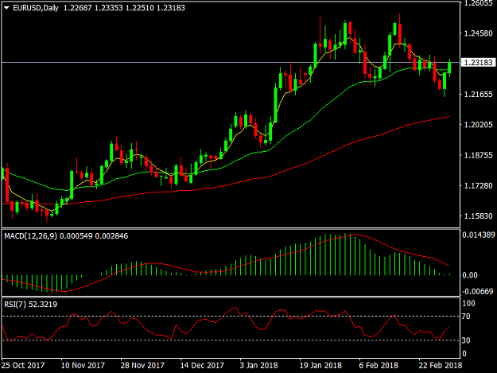
Task: Click the RSI 100 scale label
Action: pyautogui.click(x=469, y=304)
